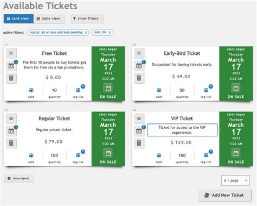Remove the status filter tag
The height and width of the screenshot is (206, 257).
point(86,33)
